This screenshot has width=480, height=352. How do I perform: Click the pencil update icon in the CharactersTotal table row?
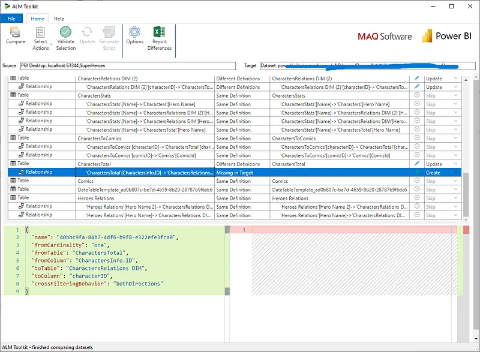pos(416,164)
